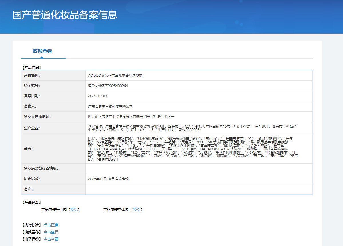
Task: Click the 产品名称 label
Action: (32, 76)
